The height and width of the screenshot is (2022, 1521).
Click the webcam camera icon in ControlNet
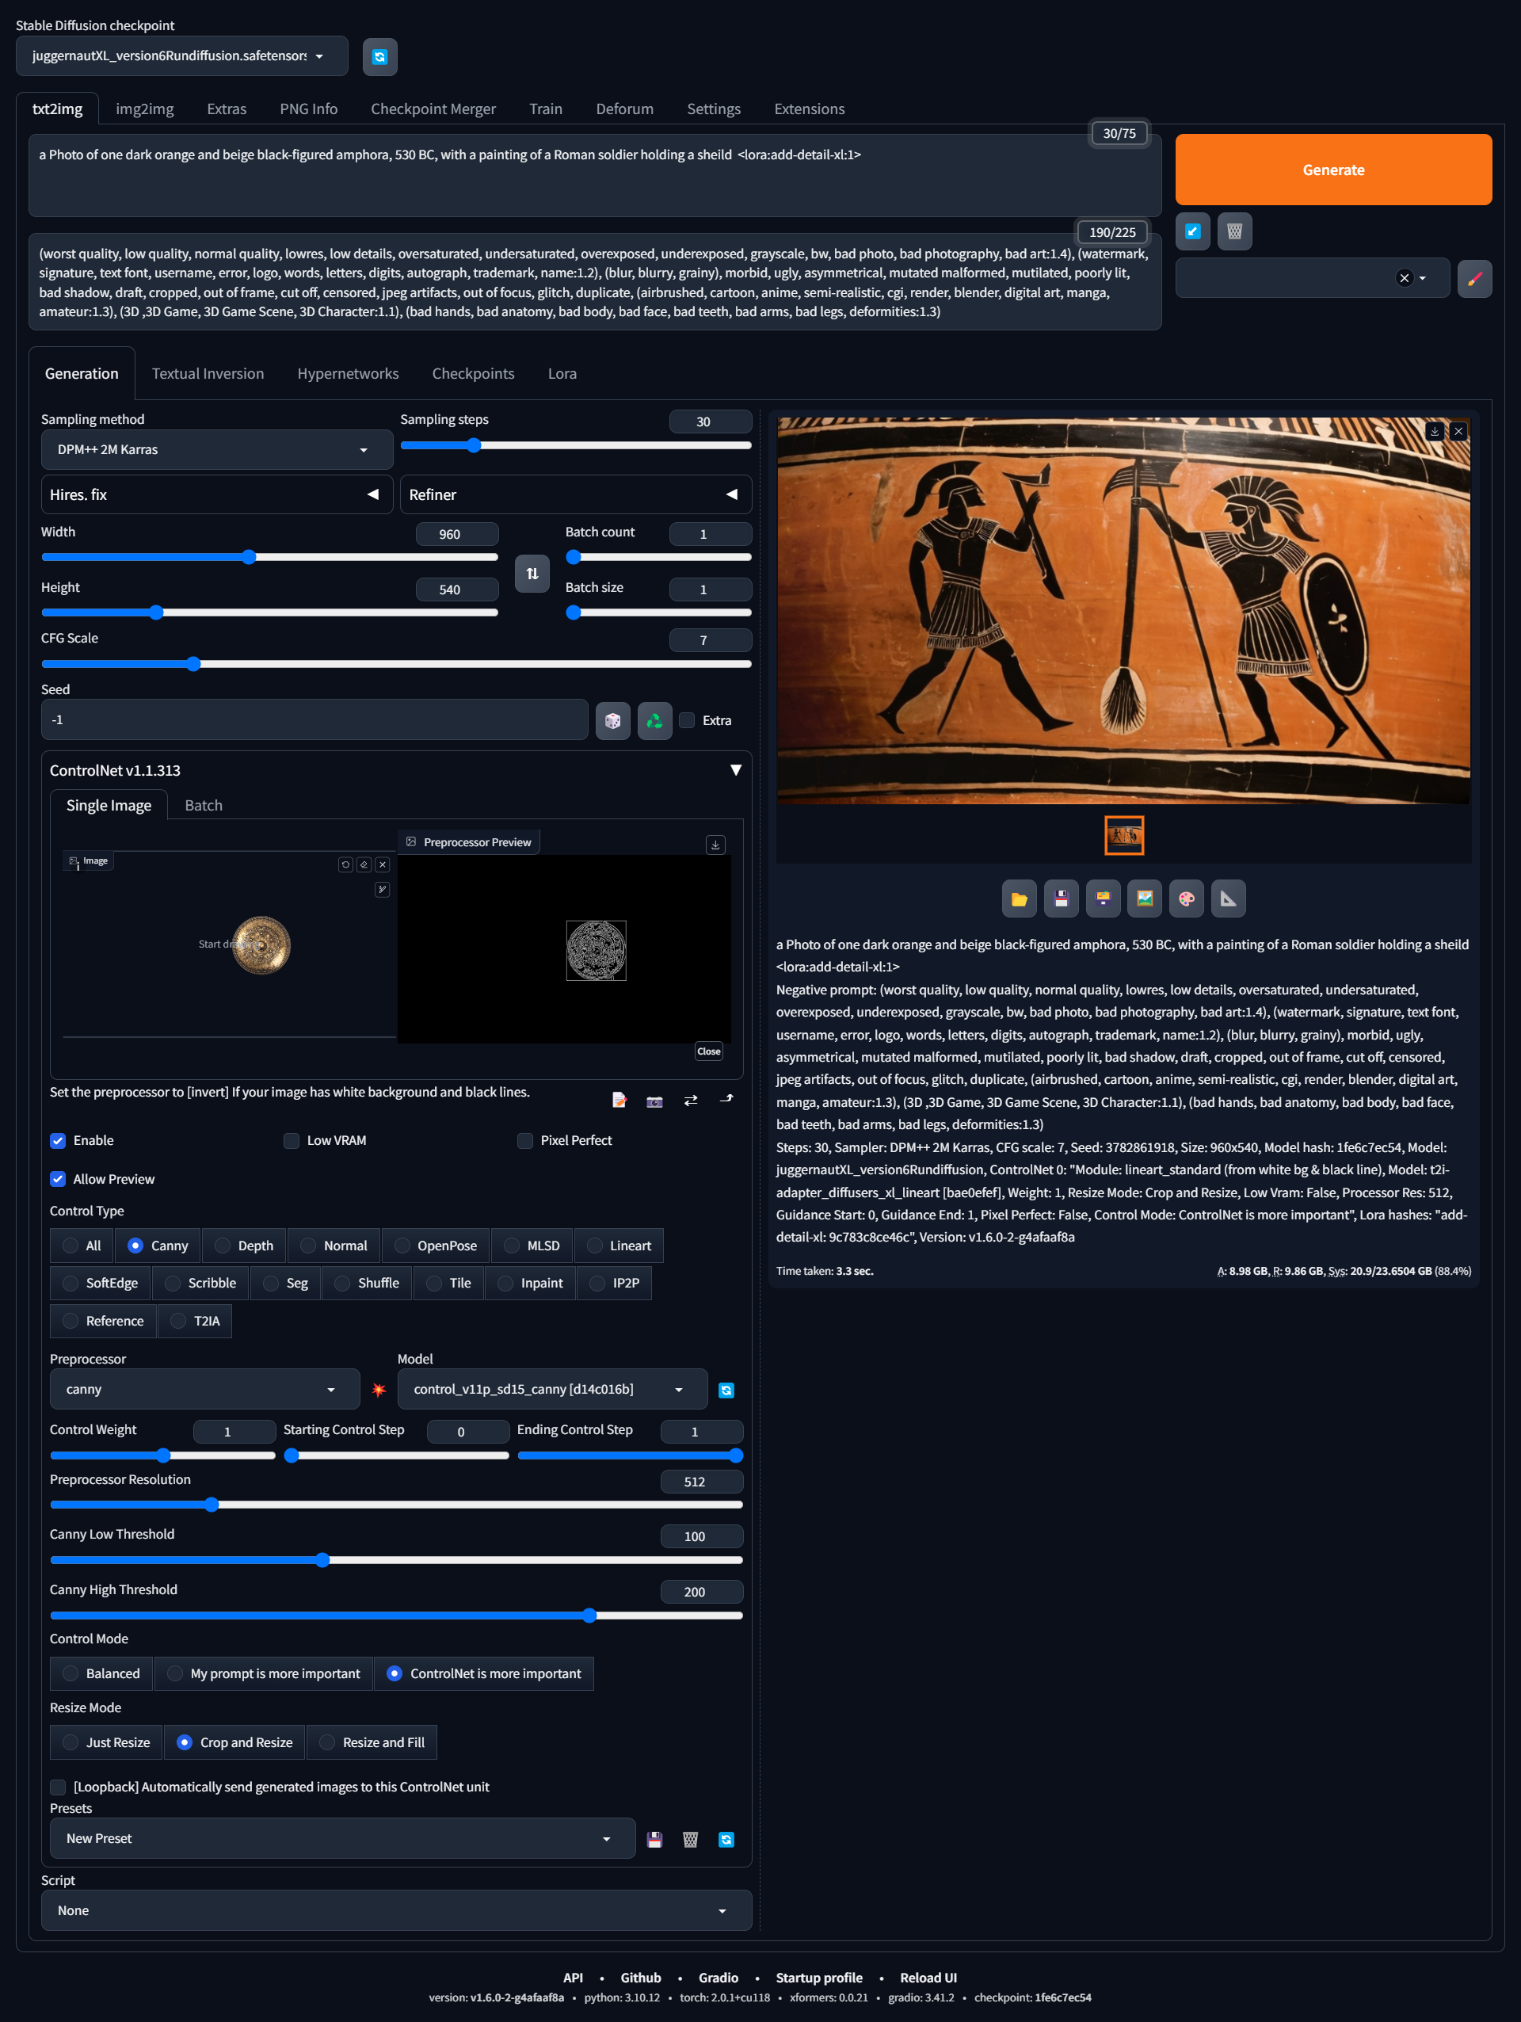[654, 1101]
